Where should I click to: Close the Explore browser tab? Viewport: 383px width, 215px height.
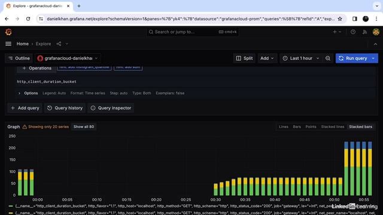pyautogui.click(x=68, y=6)
